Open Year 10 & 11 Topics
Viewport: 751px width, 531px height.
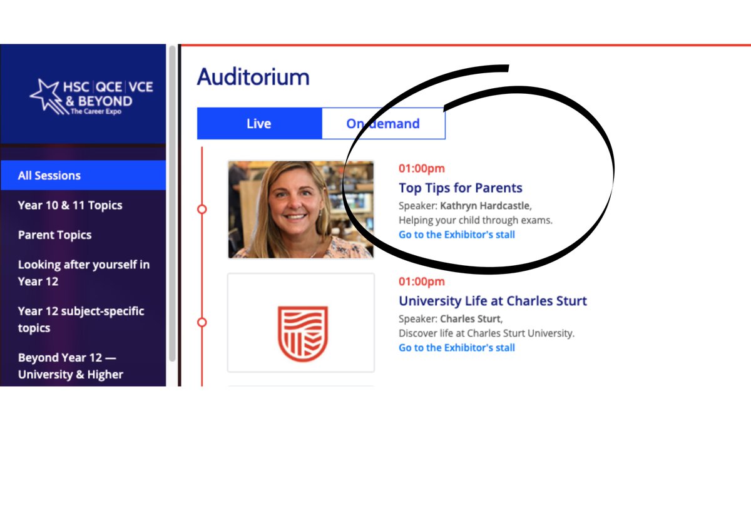point(70,205)
